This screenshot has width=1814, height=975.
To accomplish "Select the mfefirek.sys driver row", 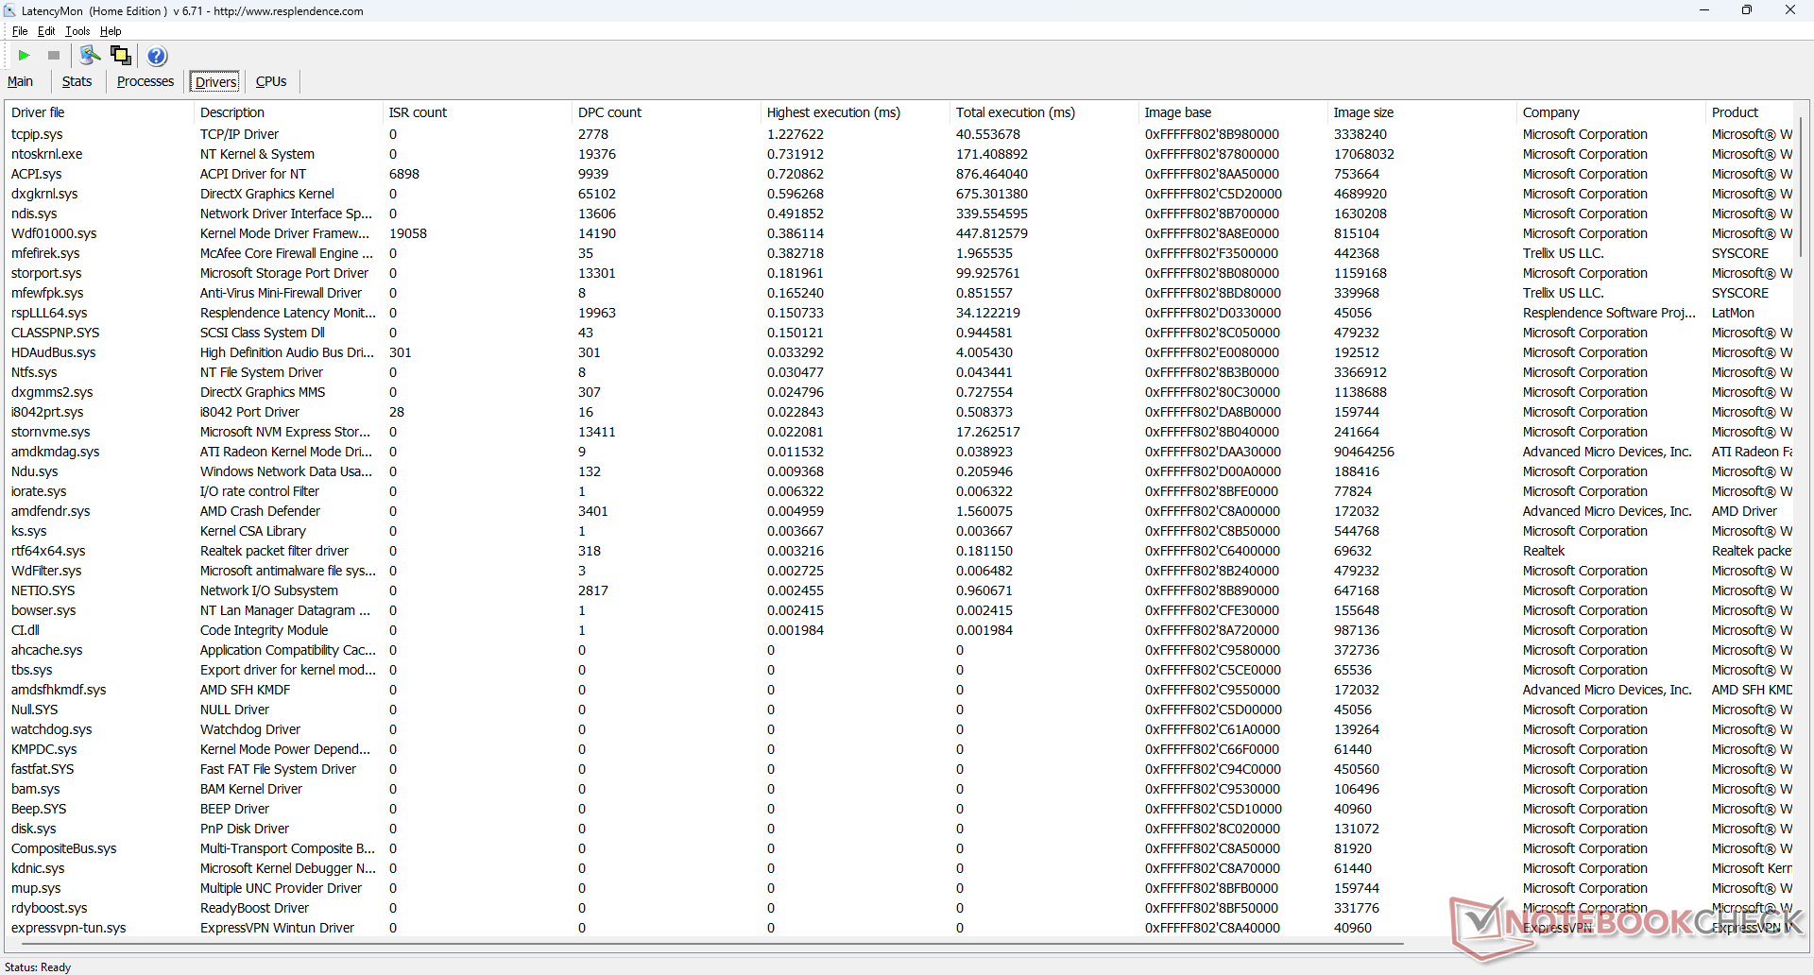I will click(899, 253).
